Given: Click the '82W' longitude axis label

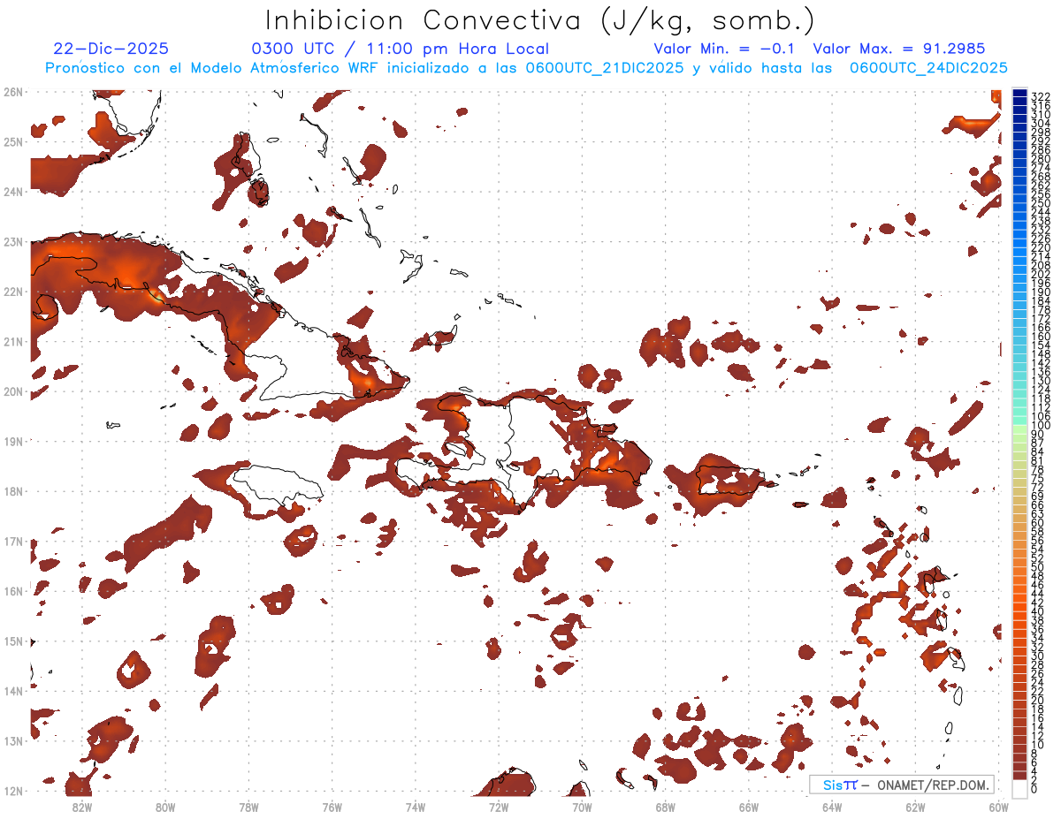Looking at the screenshot, I should click(82, 807).
